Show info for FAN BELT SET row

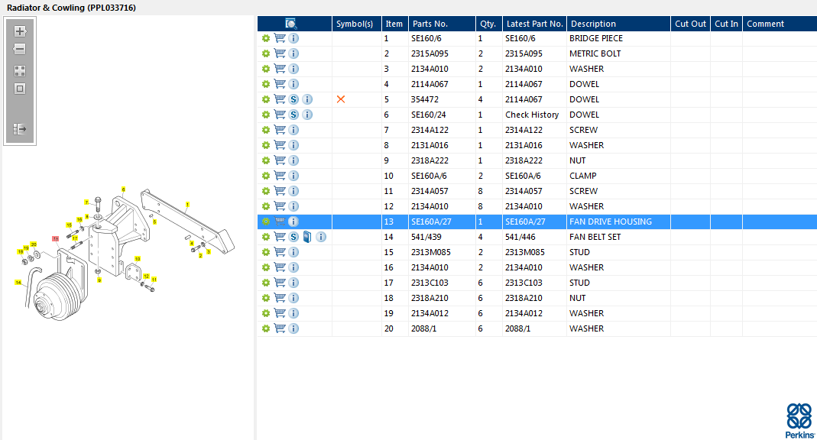tap(321, 237)
